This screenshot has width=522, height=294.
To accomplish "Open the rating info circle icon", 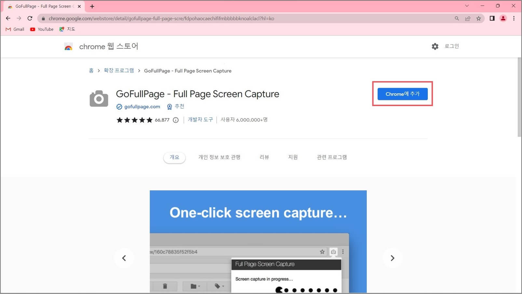I will 176,120.
